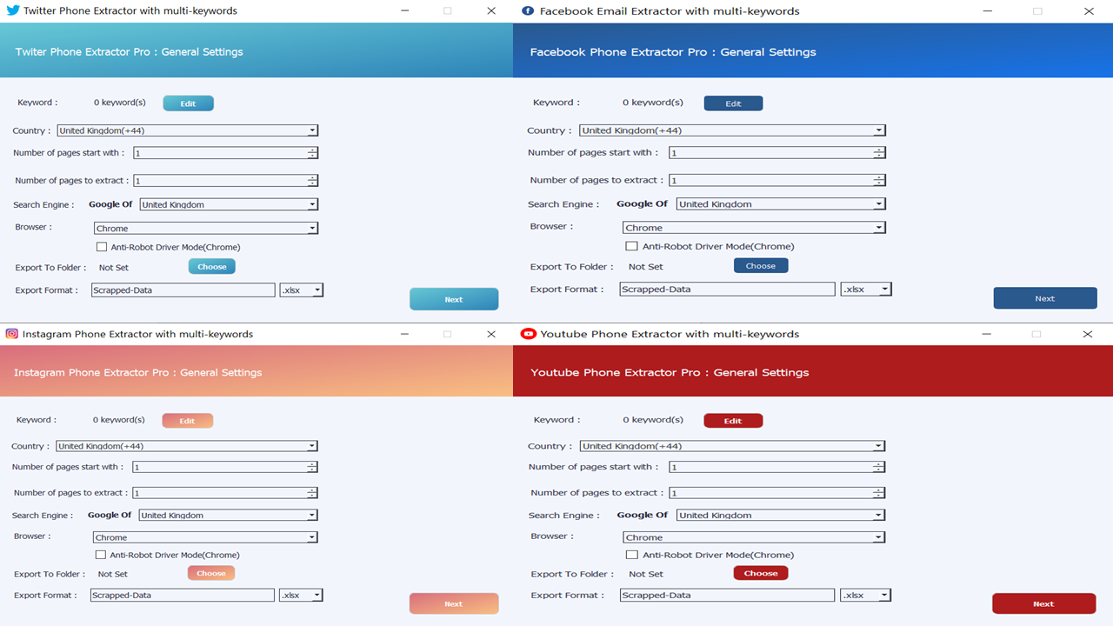
Task: Open .xlsx format dropdown in Facebook window
Action: click(x=866, y=290)
